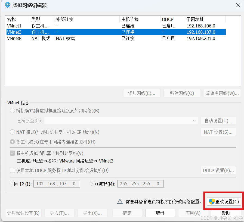The height and width of the screenshot is (222, 244).
Task: Click 导入(T)... button
Action: tap(60, 213)
